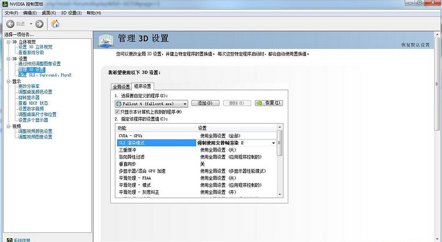Select 设置 3D 立体视觉 in the tree
This screenshot has height=242, width=442.
pyautogui.click(x=35, y=47)
